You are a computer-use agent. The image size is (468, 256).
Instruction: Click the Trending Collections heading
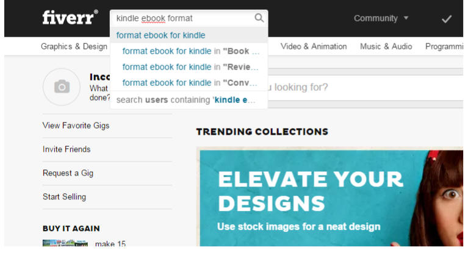[x=262, y=132]
